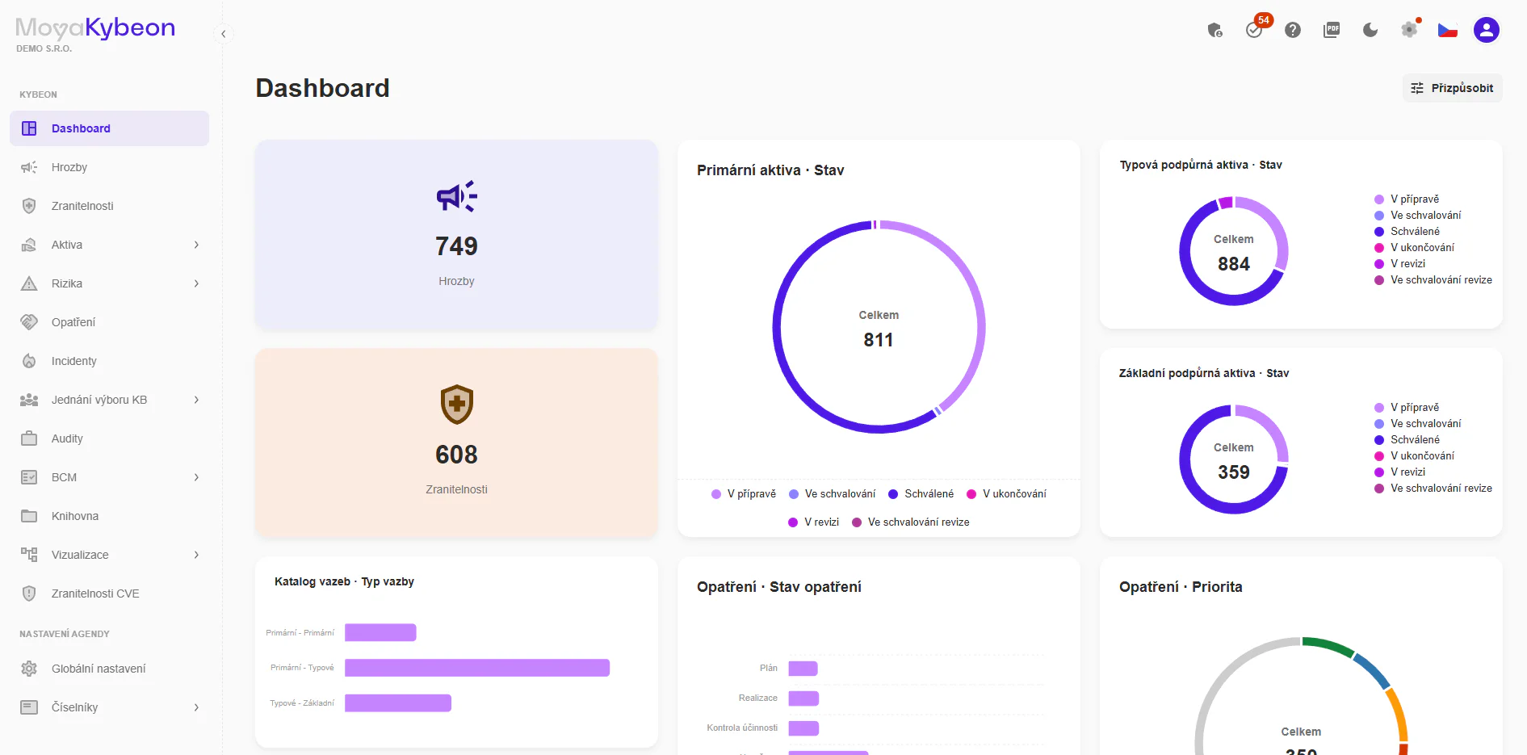
Task: Toggle Ve schvalování legend in Primární aktiva
Action: click(x=832, y=494)
